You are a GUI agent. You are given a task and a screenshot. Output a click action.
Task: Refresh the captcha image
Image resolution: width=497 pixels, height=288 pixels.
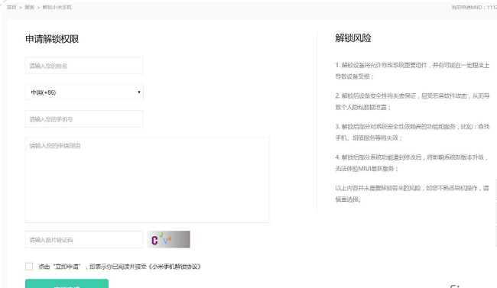click(x=169, y=240)
